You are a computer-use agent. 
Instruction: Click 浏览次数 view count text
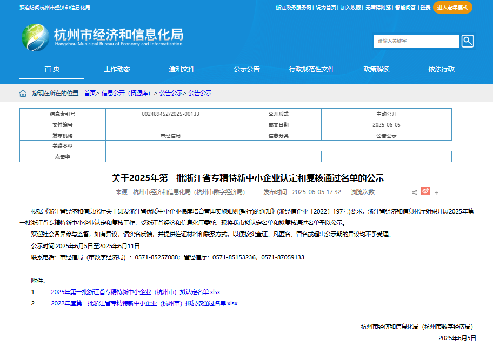364,192
